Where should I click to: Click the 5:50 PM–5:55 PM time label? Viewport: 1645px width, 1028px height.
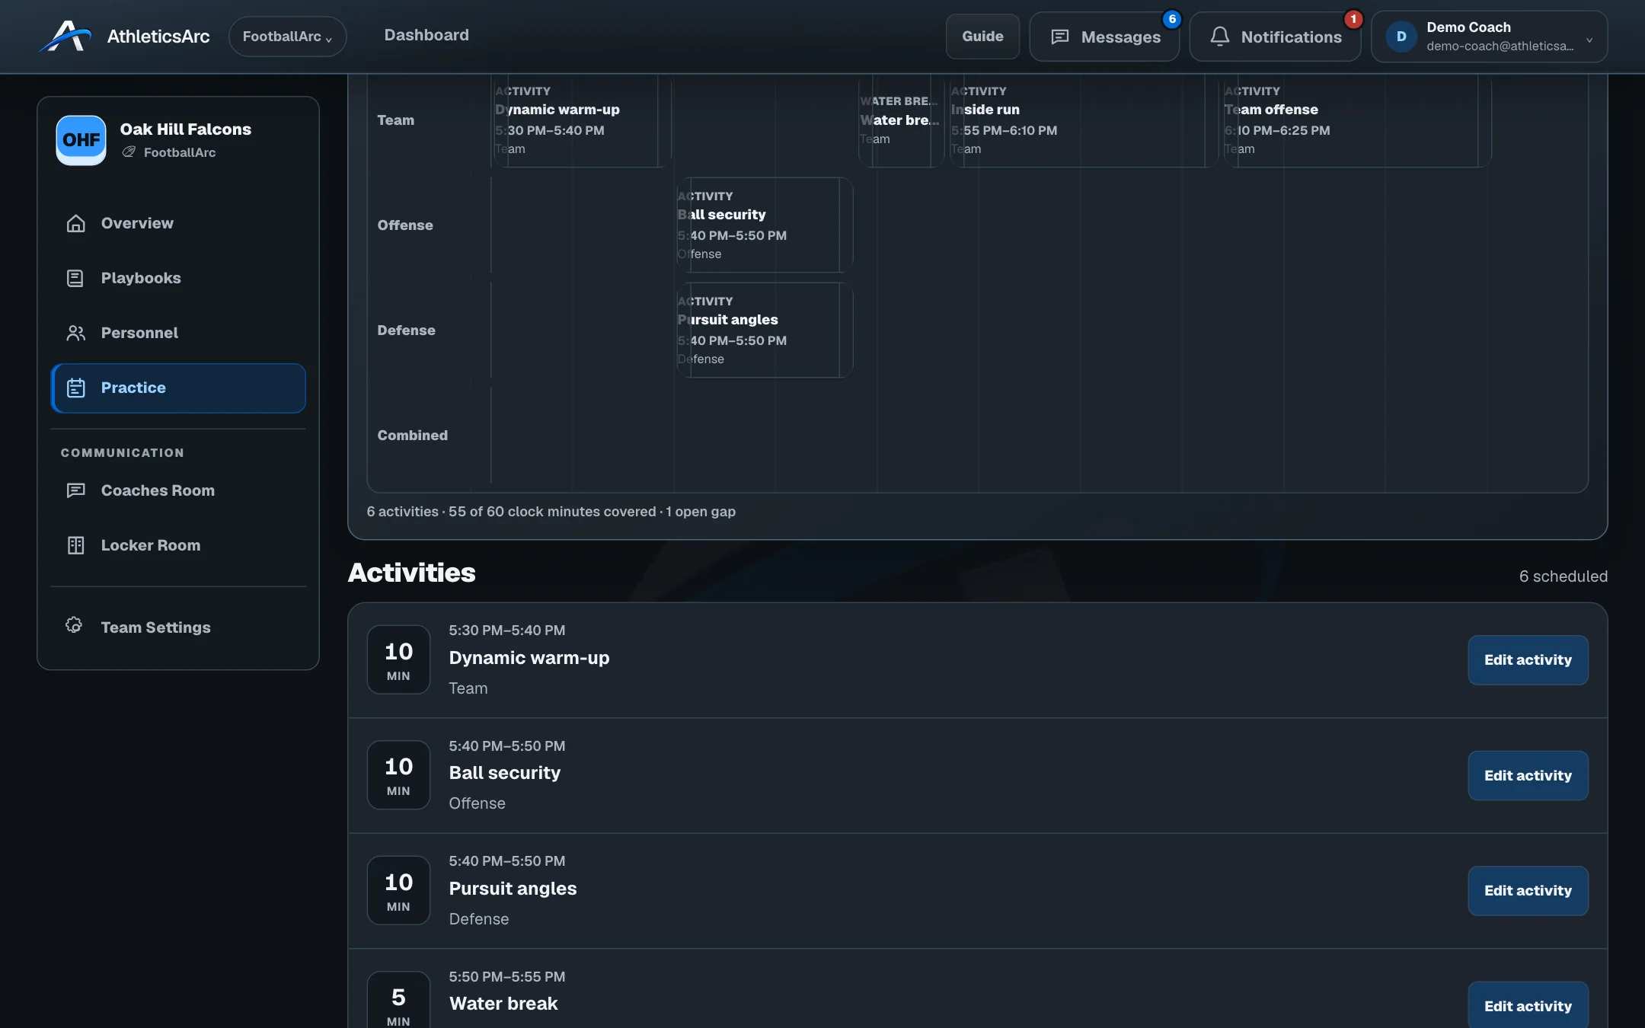point(506,977)
